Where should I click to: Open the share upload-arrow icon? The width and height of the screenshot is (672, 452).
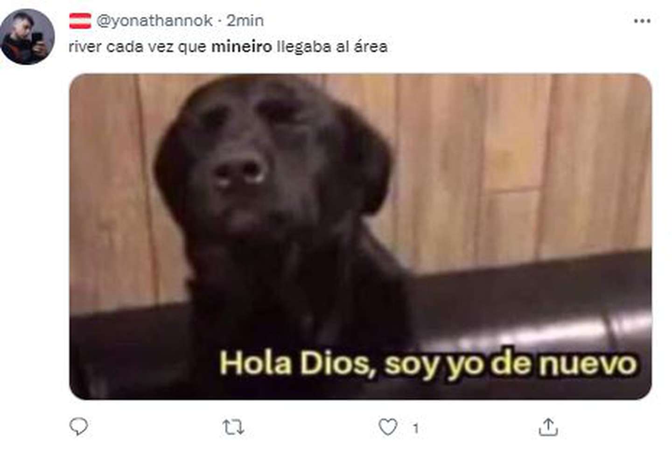point(548,427)
